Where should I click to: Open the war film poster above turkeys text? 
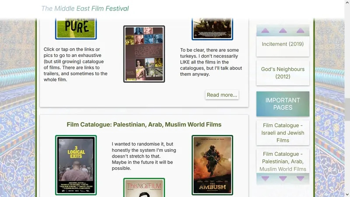click(212, 29)
